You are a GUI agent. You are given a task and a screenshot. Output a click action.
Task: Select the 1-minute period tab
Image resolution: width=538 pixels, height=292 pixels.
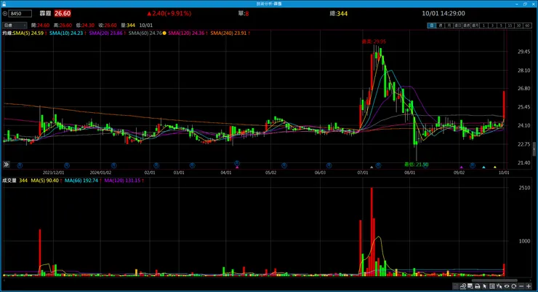483,25
